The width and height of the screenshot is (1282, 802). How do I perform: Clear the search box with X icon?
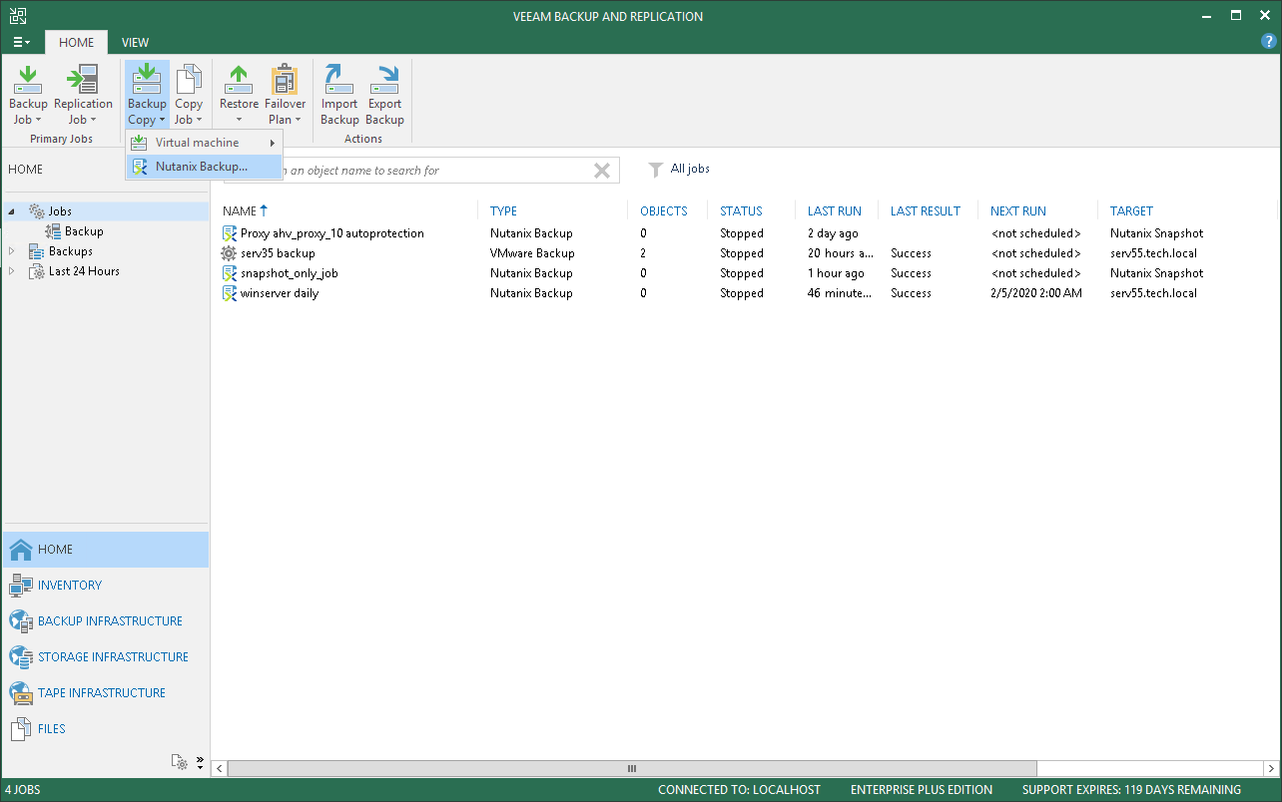[602, 171]
